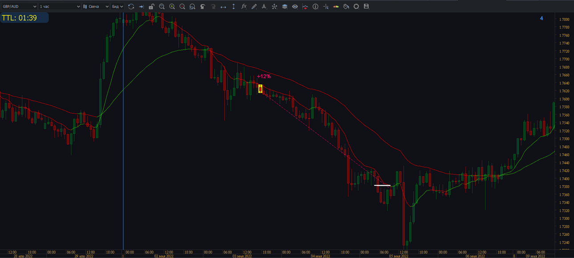Click the zoom out magnifier icon
The image size is (574, 258).
182,7
